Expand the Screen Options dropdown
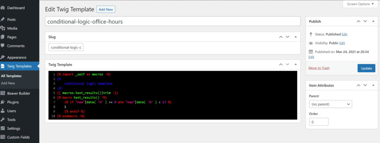Image resolution: width=380 pixels, height=143 pixels. pos(360,4)
